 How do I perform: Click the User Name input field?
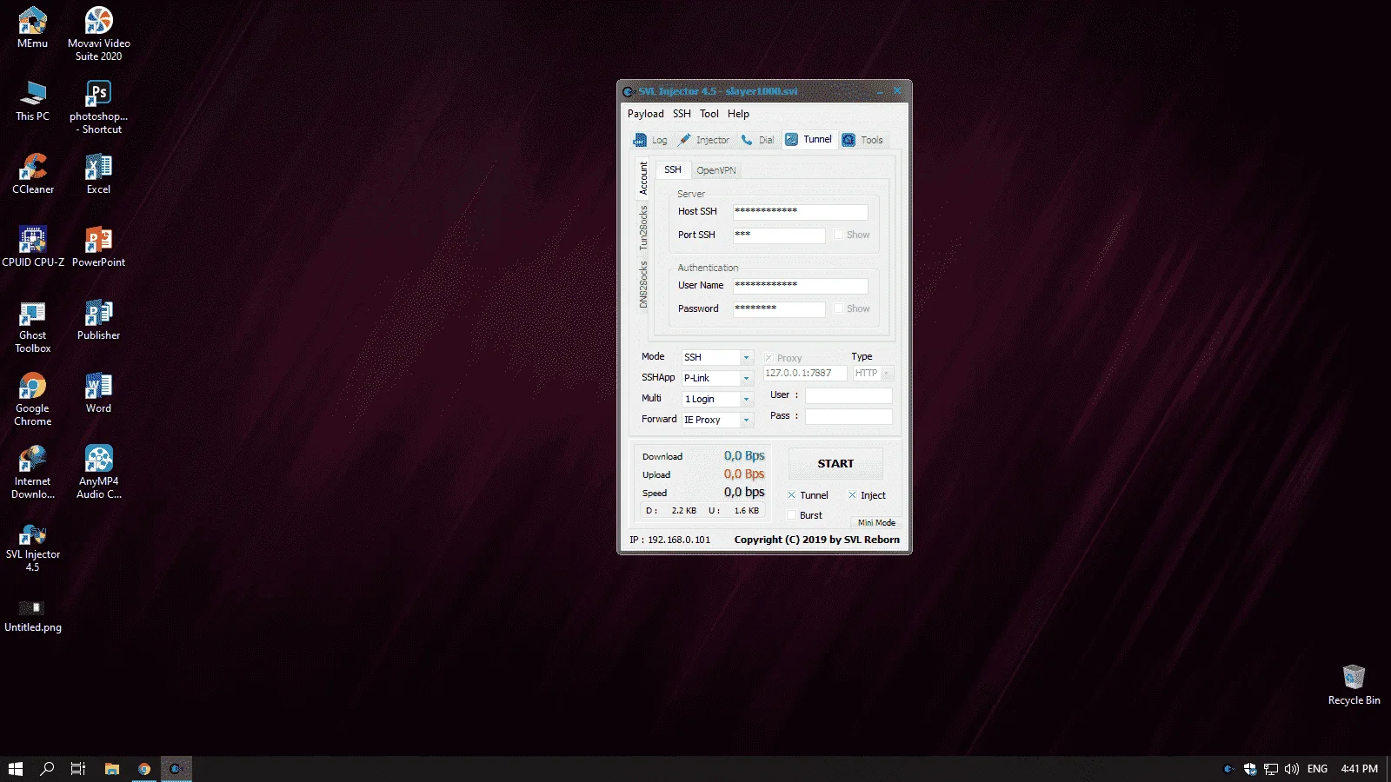click(x=800, y=285)
